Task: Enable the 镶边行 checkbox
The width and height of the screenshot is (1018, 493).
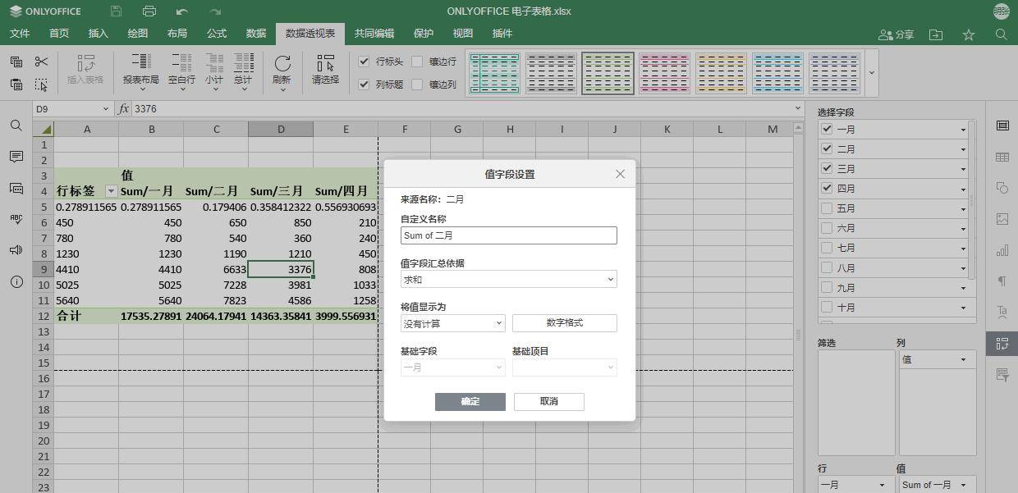Action: click(x=417, y=62)
